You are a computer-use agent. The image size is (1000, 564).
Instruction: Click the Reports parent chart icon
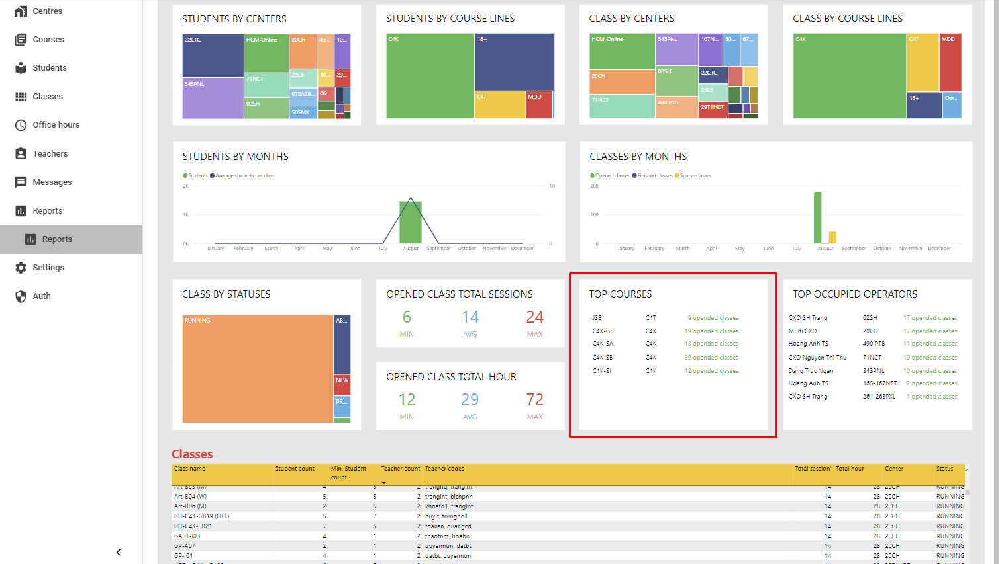(21, 211)
